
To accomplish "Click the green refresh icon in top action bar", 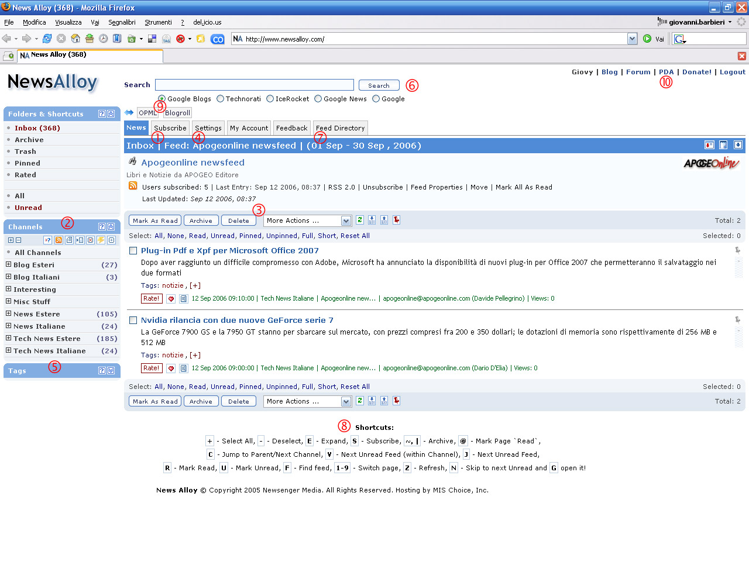I will point(360,220).
